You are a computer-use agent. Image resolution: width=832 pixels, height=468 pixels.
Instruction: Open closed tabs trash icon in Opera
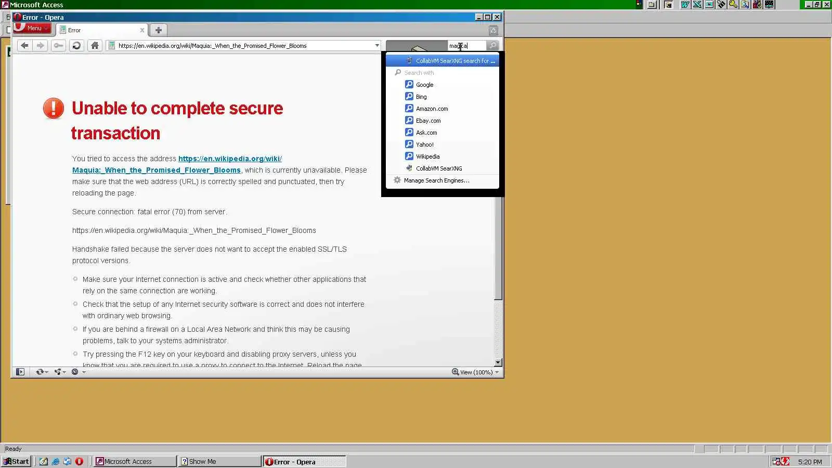coord(493,31)
